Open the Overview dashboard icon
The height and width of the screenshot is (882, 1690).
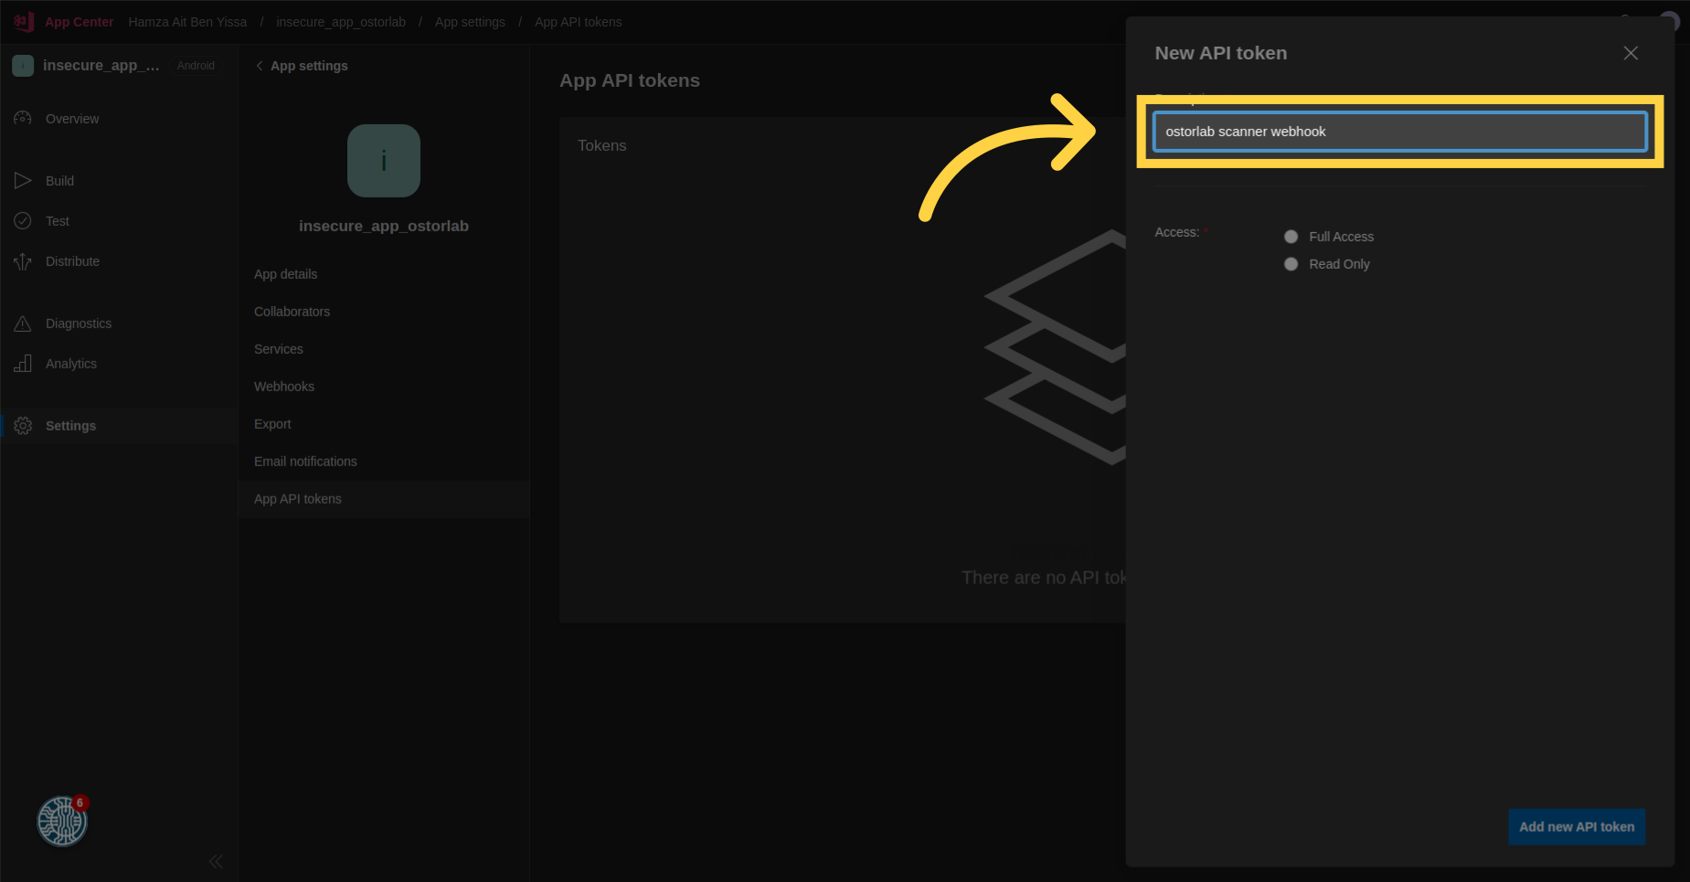tap(23, 119)
